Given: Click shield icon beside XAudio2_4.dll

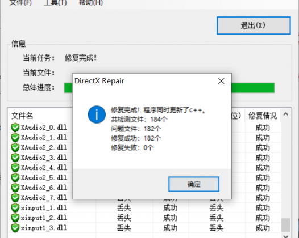Looking at the screenshot, I should tap(15, 168).
